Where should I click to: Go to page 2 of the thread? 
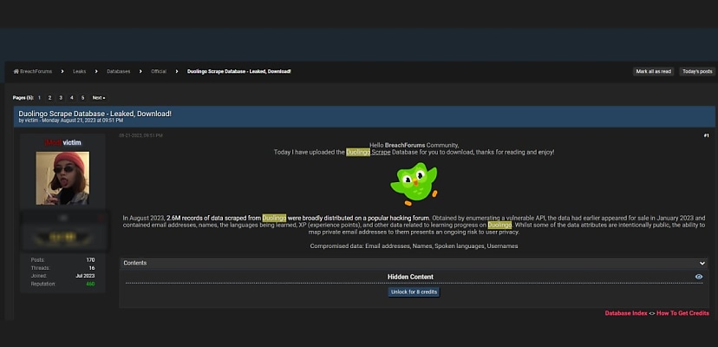point(50,98)
